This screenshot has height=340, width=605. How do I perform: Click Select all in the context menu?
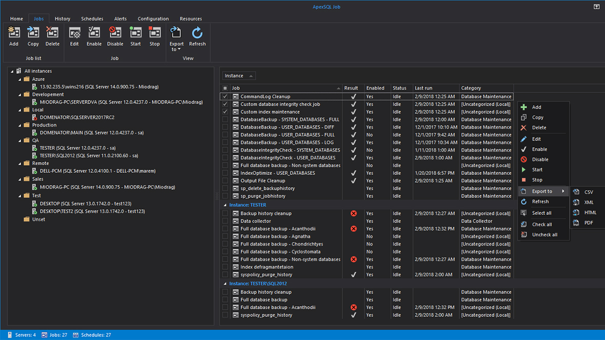pyautogui.click(x=543, y=213)
